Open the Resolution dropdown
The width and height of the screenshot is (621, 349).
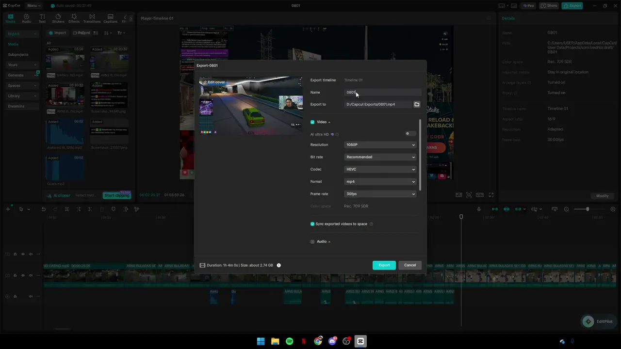380,144
